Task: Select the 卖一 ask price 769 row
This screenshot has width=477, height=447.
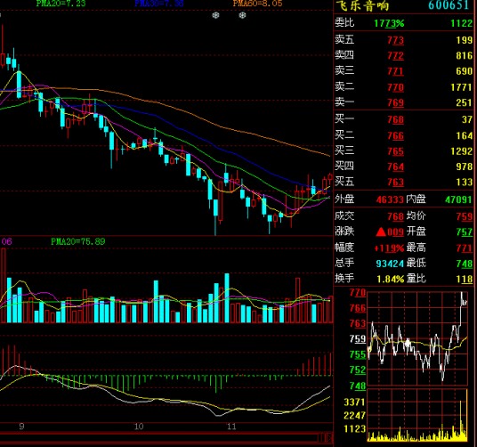Action: point(404,102)
